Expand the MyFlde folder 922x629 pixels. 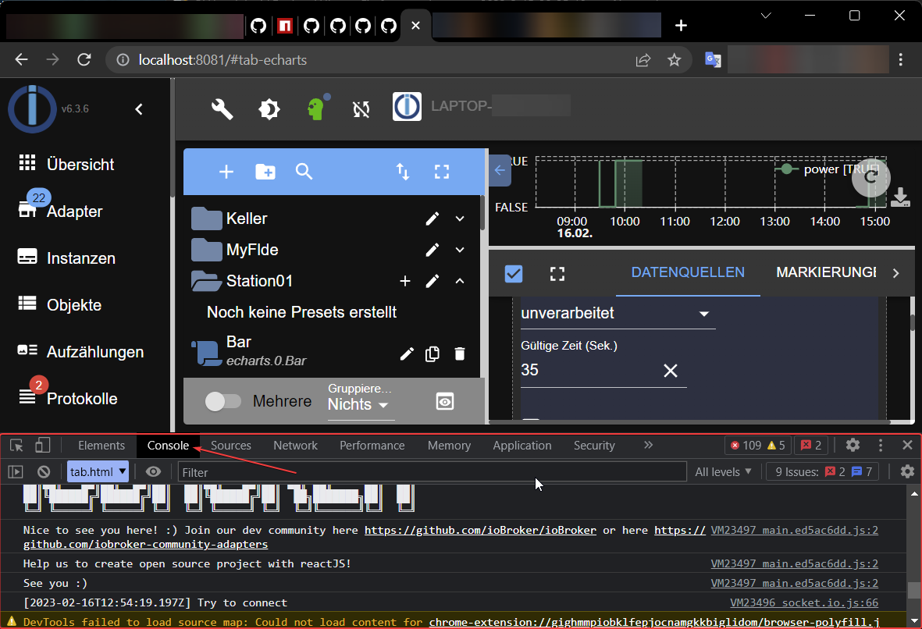(460, 250)
